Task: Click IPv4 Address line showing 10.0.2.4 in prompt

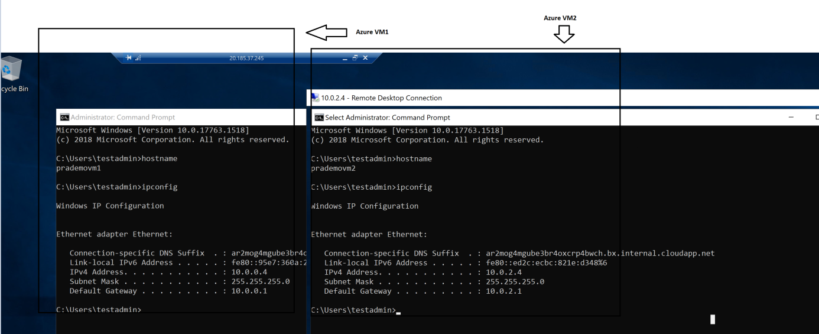Action: pos(422,272)
